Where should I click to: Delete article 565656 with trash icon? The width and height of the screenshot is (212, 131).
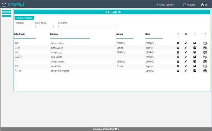178,48
